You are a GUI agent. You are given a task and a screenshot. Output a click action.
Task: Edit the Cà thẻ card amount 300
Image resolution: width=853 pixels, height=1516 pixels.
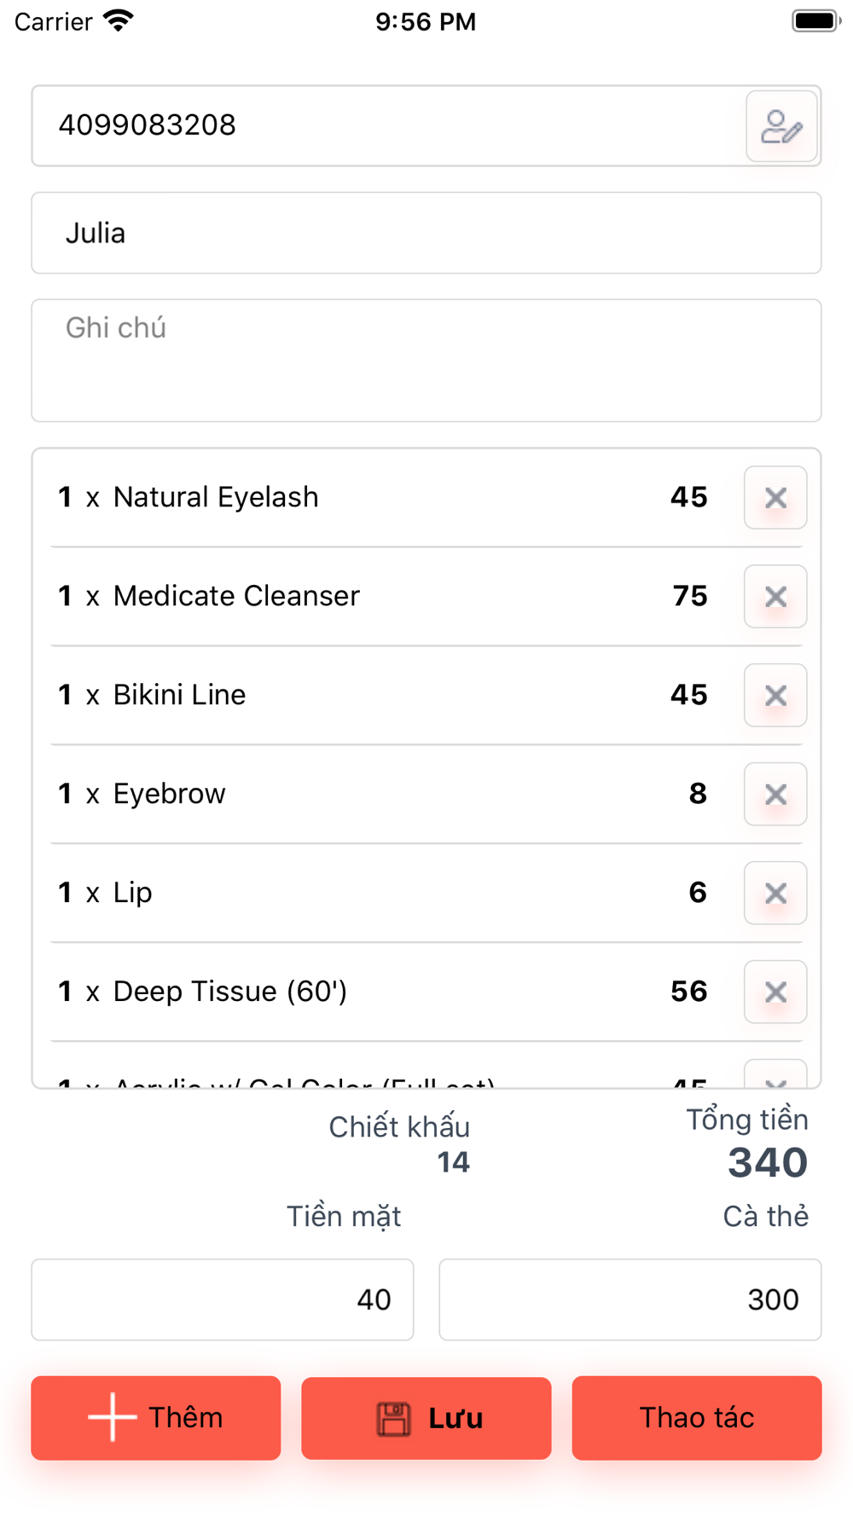coord(630,1299)
